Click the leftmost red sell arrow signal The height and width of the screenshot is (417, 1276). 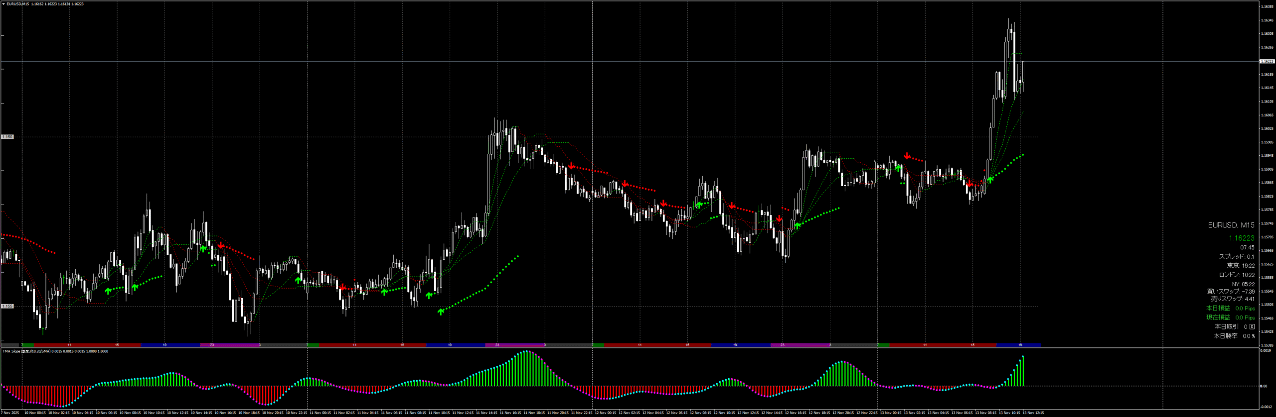pos(221,245)
